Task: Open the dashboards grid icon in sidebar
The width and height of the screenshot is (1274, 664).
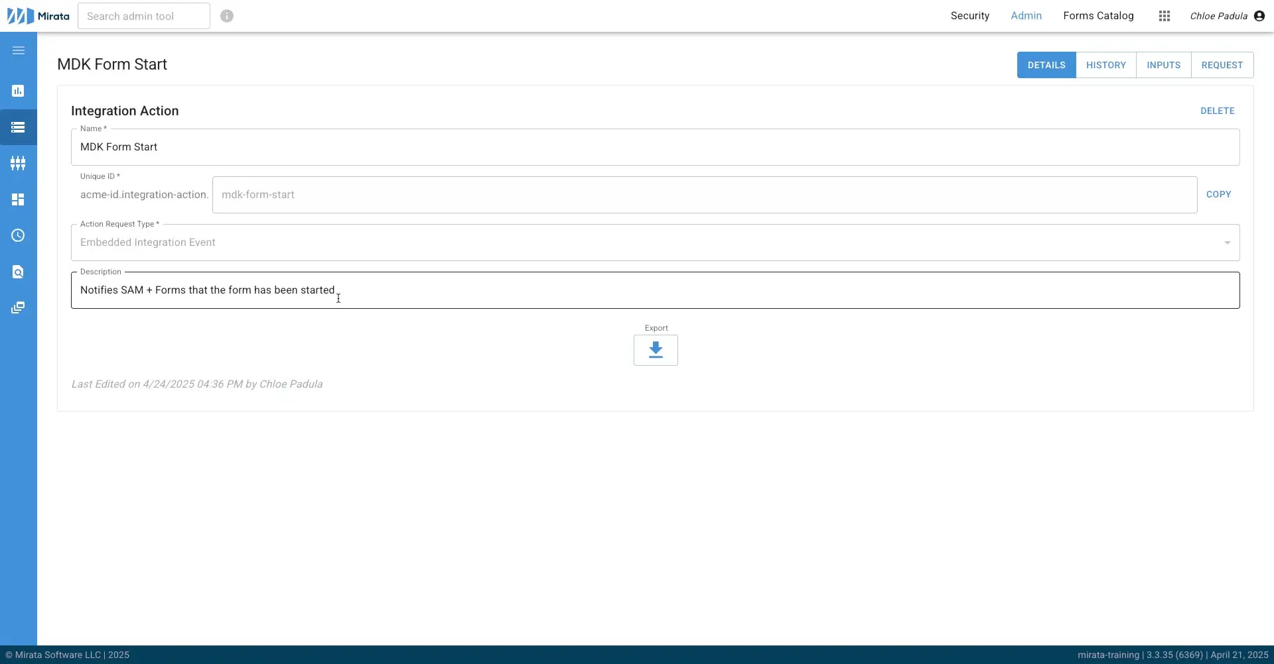Action: pyautogui.click(x=18, y=199)
